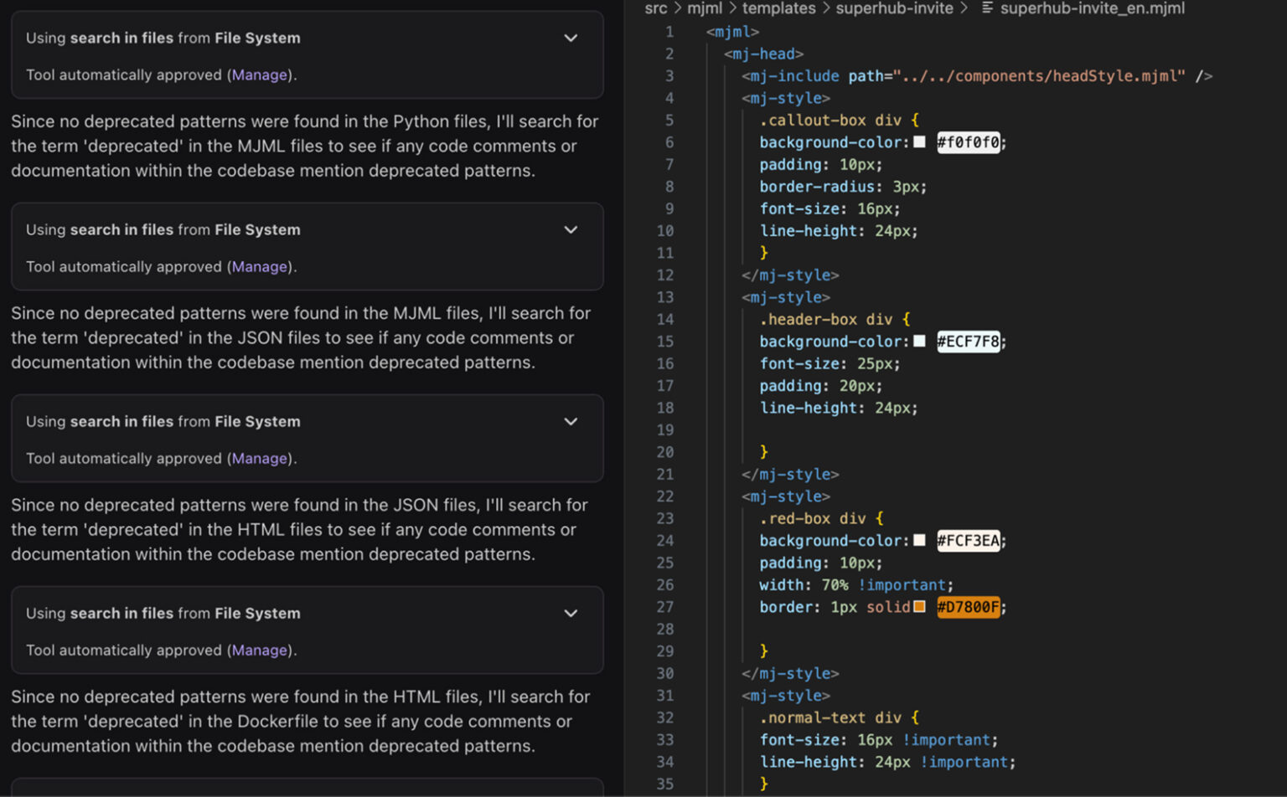Screen dimensions: 1287x797
Task: Collapse the first 'search in files' tool card
Action: coord(571,38)
